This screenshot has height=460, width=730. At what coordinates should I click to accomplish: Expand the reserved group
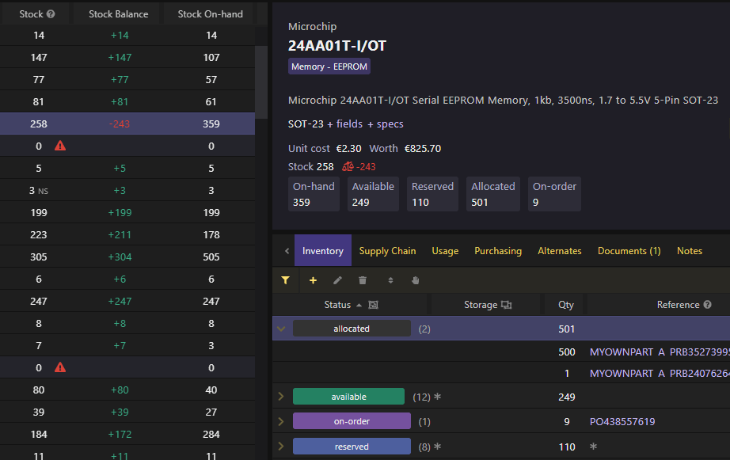click(x=281, y=446)
